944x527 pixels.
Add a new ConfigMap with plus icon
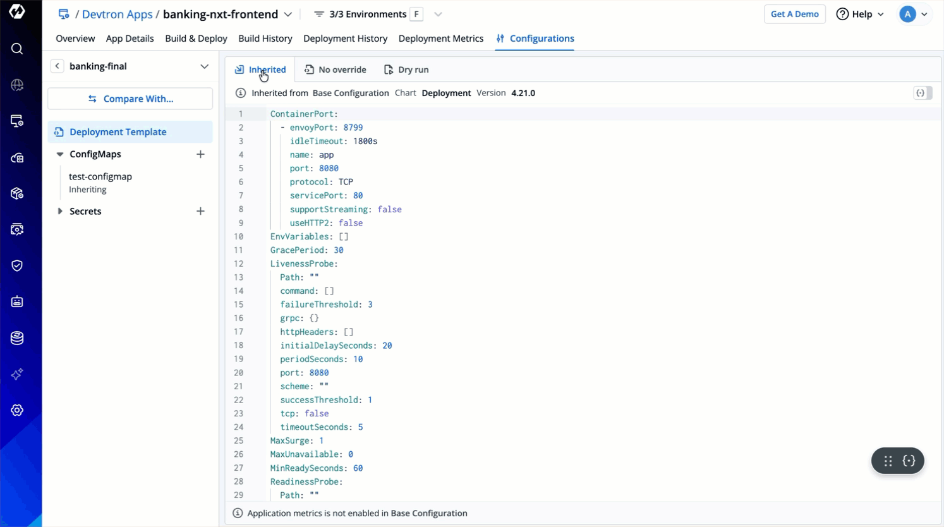pos(200,154)
